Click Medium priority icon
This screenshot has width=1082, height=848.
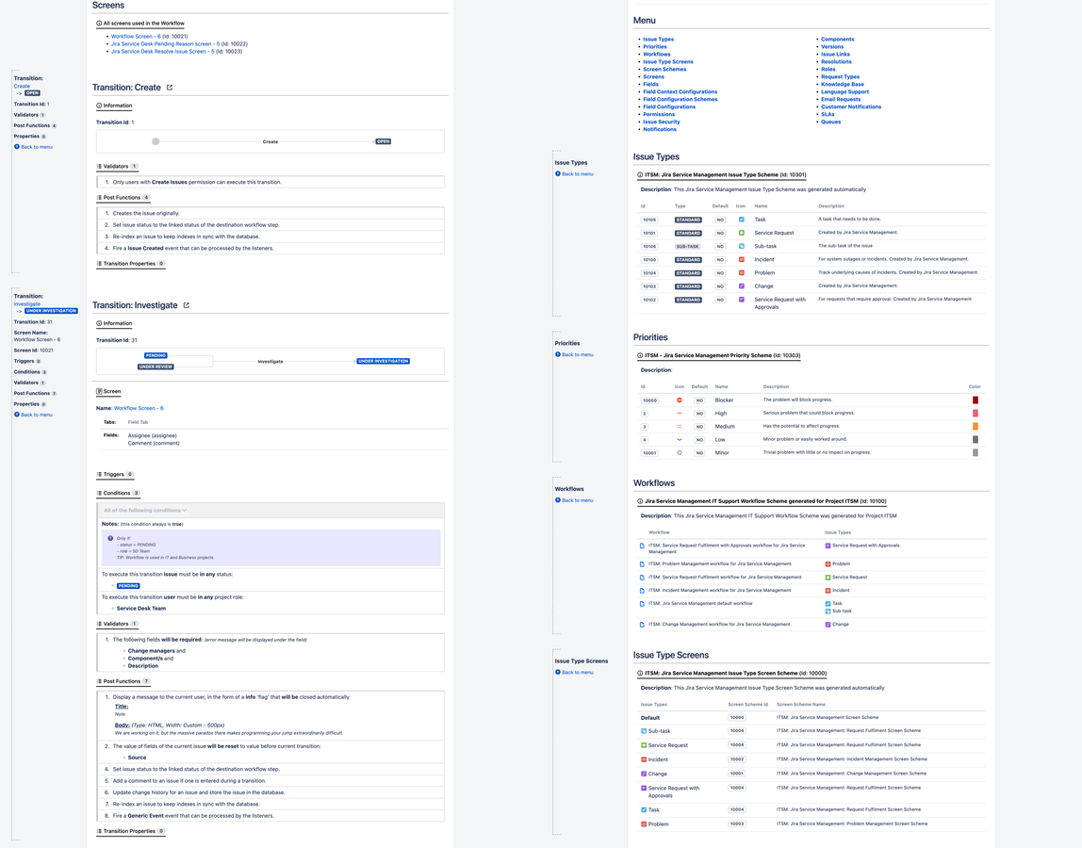coord(679,427)
